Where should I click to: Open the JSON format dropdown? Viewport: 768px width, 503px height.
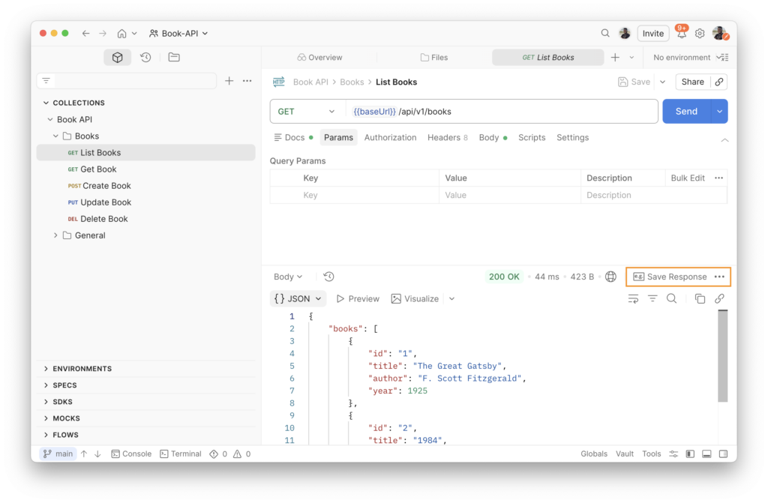297,299
